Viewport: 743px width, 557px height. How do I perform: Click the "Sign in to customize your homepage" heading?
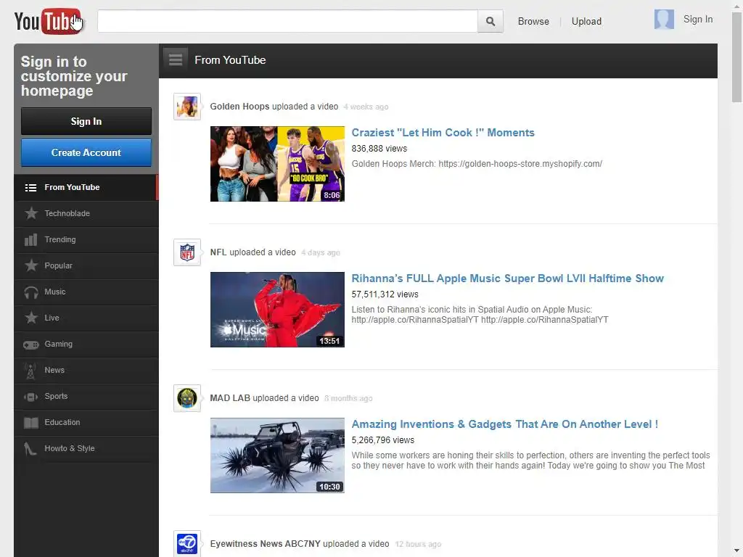click(x=74, y=76)
